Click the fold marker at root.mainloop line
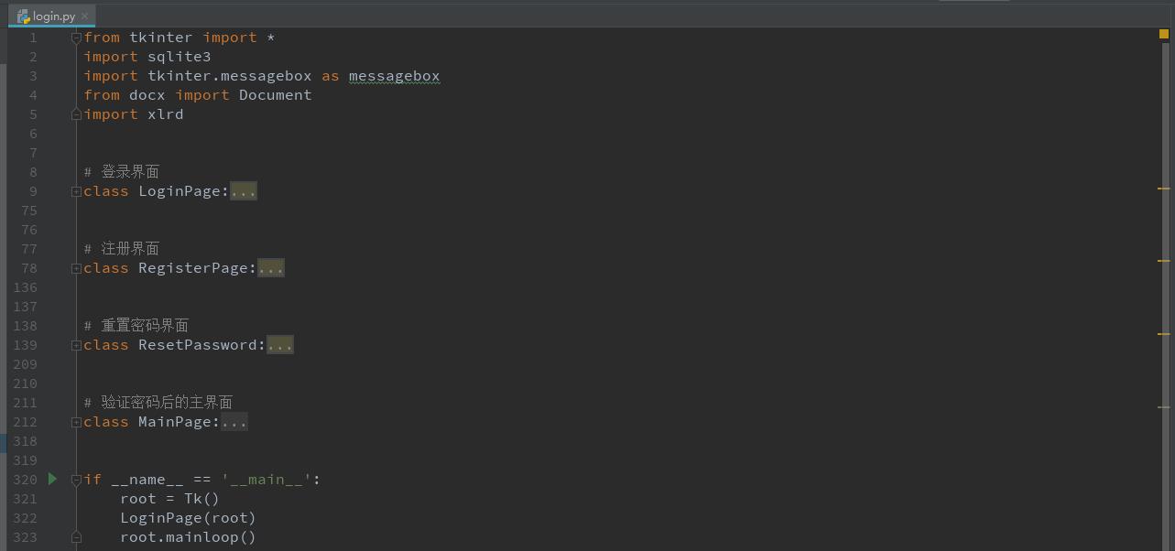The height and width of the screenshot is (551, 1175). [x=77, y=537]
